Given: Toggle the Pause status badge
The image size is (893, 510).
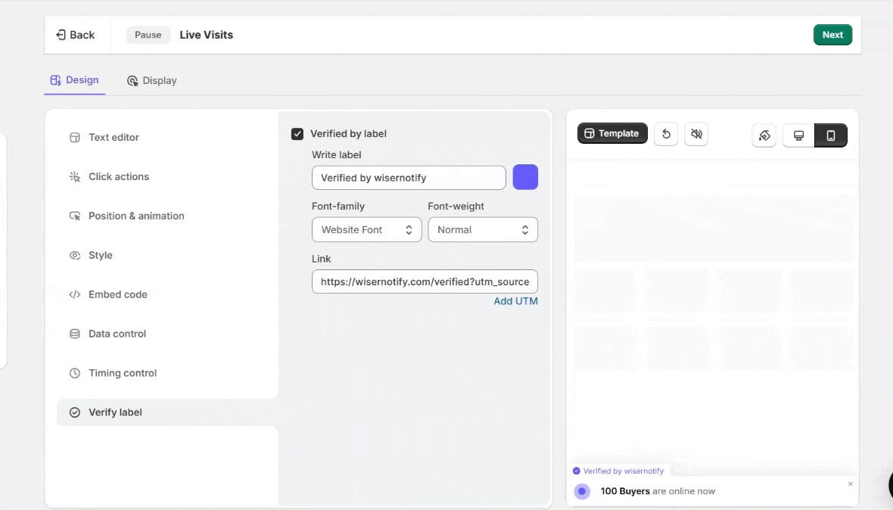Looking at the screenshot, I should (x=148, y=35).
